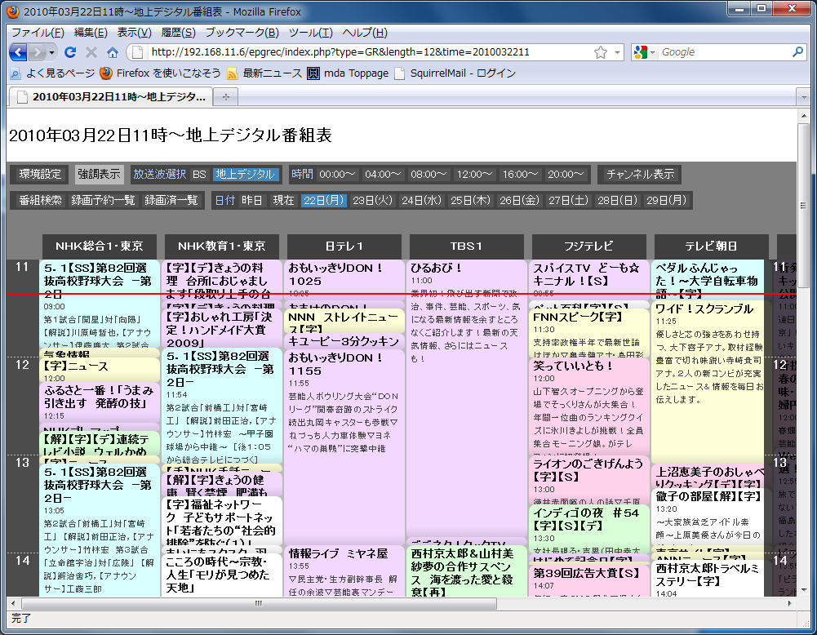The height and width of the screenshot is (635, 817).
Task: Open the ファイル(F) menu
Action: (x=38, y=33)
